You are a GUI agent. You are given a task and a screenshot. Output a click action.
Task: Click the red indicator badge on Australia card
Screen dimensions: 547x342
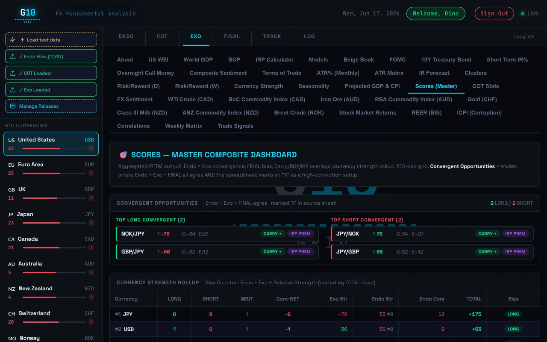pyautogui.click(x=91, y=272)
